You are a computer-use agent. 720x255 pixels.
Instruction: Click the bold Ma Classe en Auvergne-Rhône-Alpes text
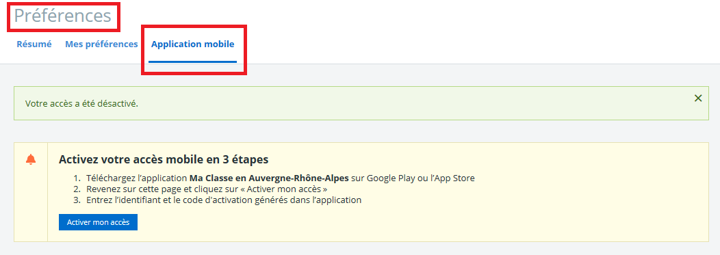269,178
